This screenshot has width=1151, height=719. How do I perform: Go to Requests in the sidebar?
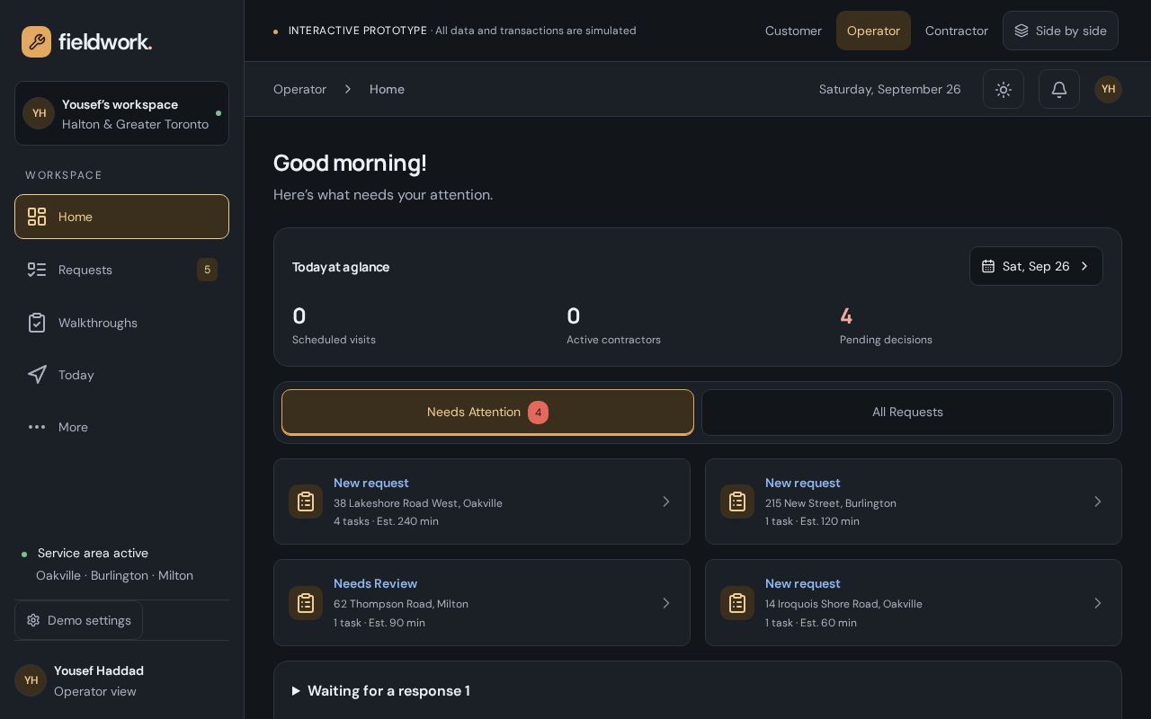pyautogui.click(x=121, y=270)
